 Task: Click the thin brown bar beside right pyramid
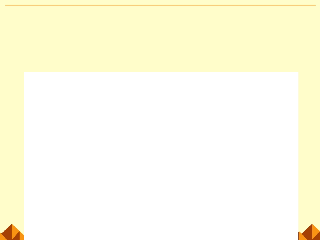[x=299, y=236]
